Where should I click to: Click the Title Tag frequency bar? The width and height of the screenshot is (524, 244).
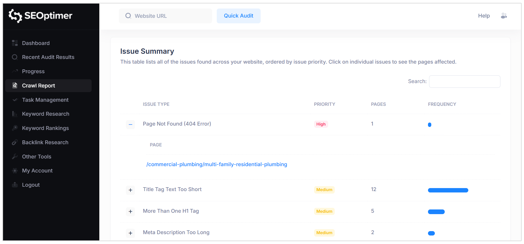point(448,190)
